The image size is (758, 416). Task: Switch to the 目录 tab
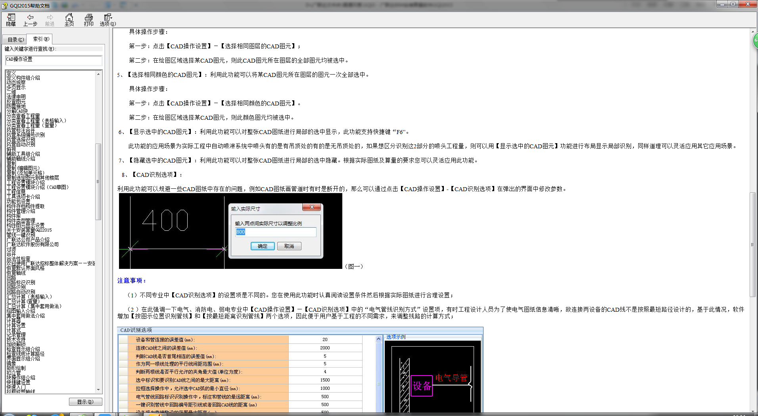tap(16, 39)
